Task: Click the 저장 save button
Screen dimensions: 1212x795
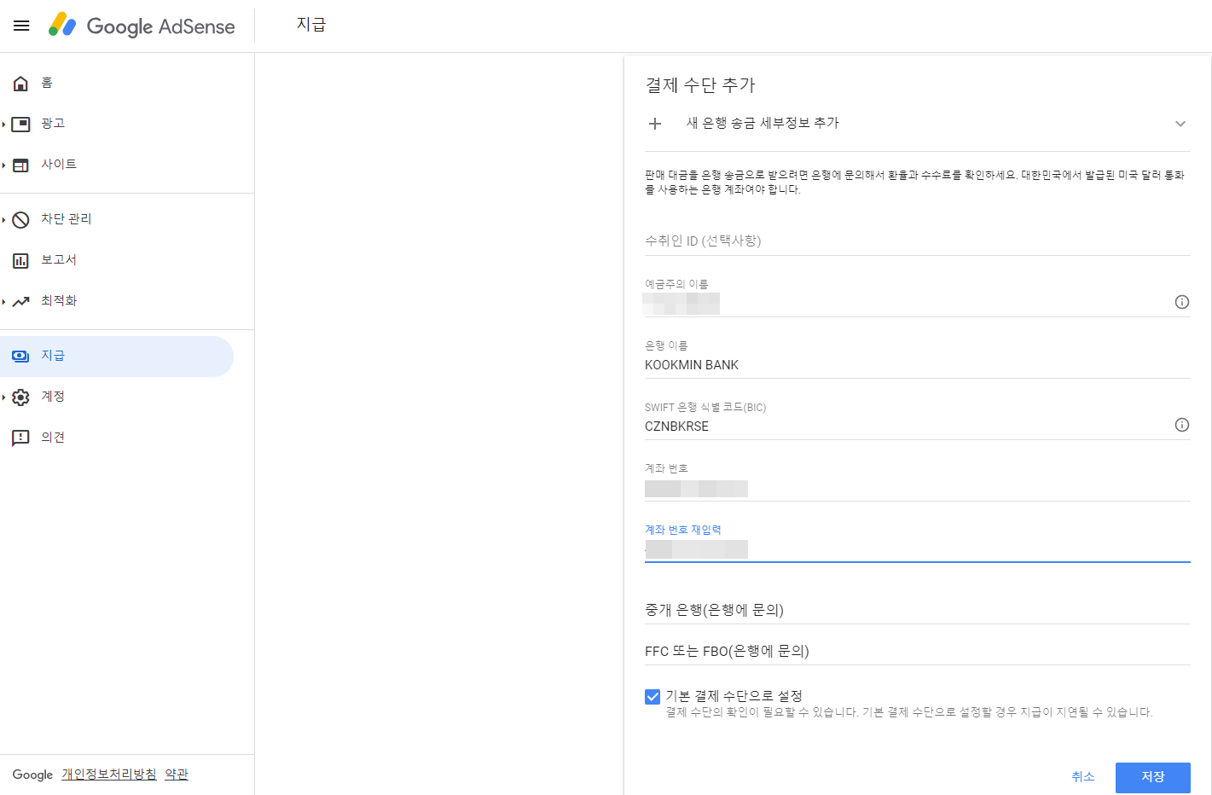Action: (x=1152, y=777)
